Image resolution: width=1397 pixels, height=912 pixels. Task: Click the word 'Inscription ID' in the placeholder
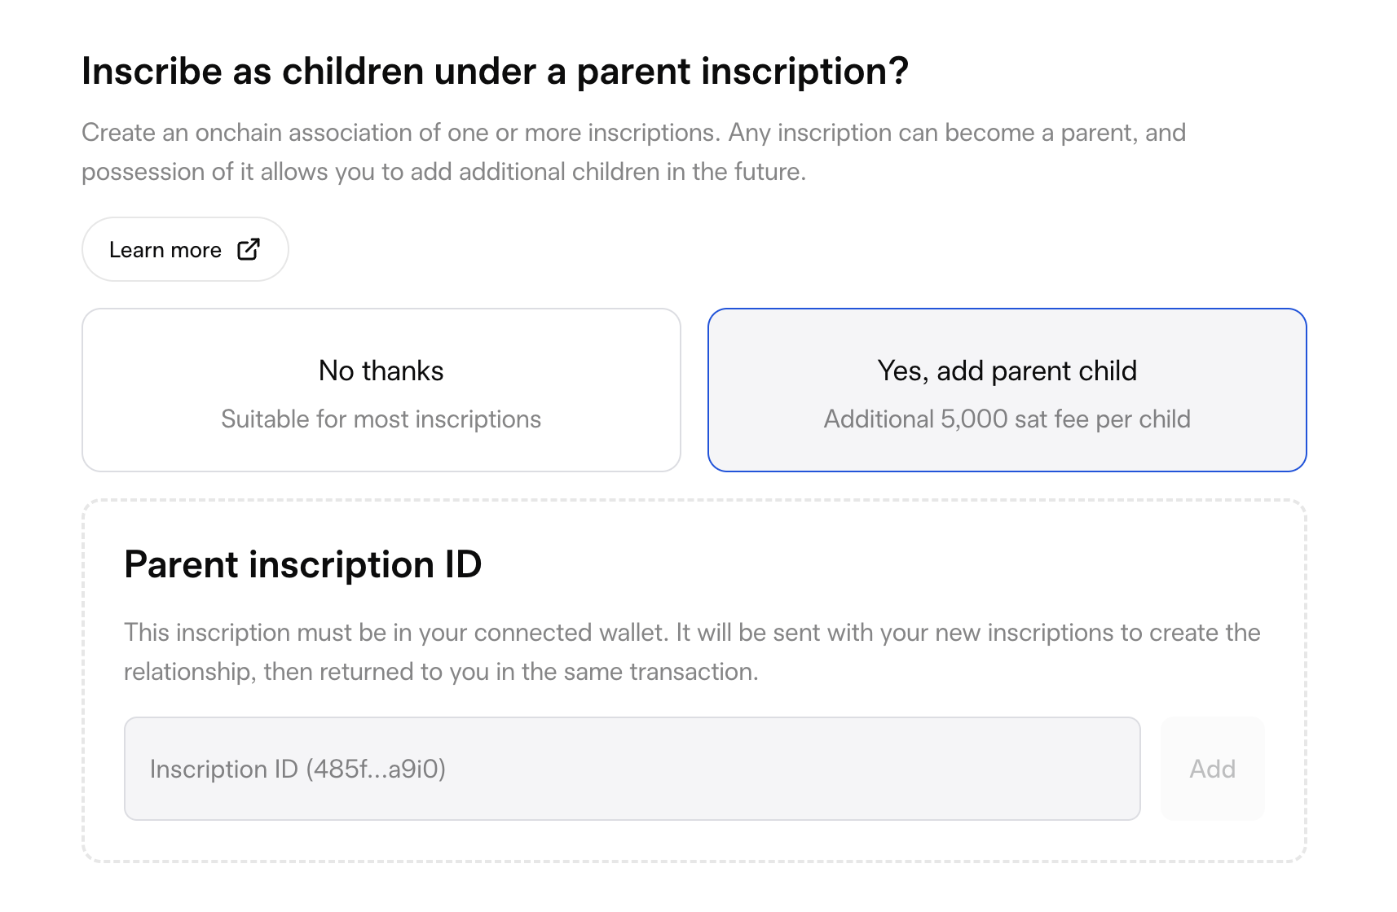coord(224,769)
